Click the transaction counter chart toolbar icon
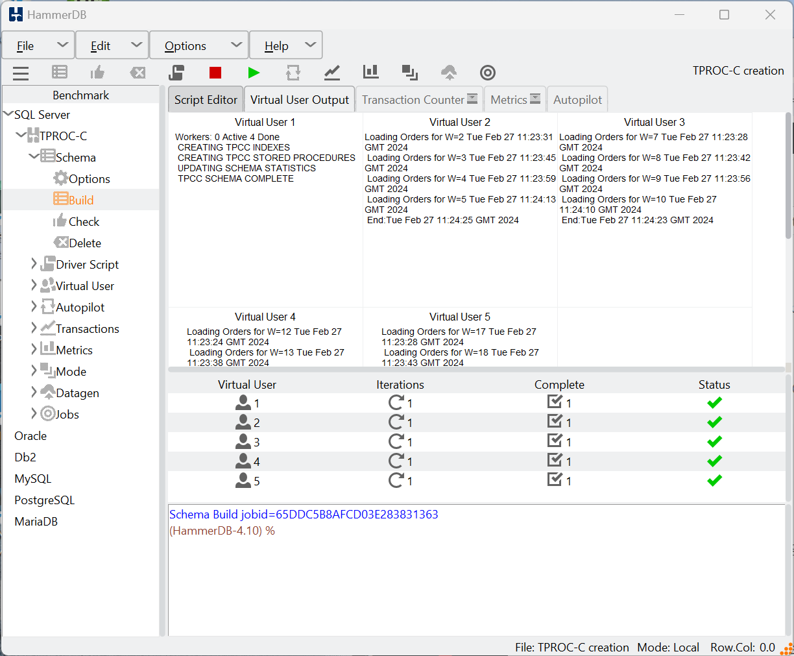The width and height of the screenshot is (794, 656). point(332,72)
